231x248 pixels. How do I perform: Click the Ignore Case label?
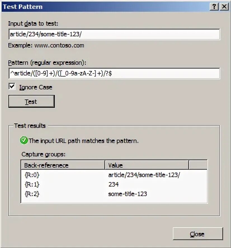[x=36, y=87]
